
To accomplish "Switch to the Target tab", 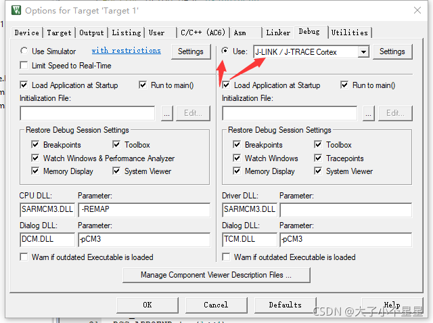I will point(59,33).
